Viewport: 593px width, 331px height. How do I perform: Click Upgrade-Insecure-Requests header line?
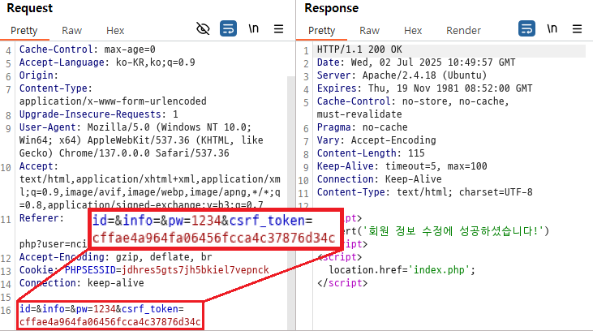99,114
